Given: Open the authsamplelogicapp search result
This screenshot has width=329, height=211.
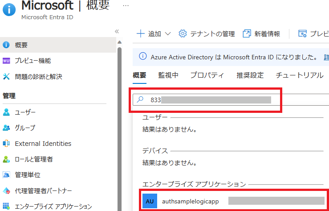Looking at the screenshot, I should (190, 201).
